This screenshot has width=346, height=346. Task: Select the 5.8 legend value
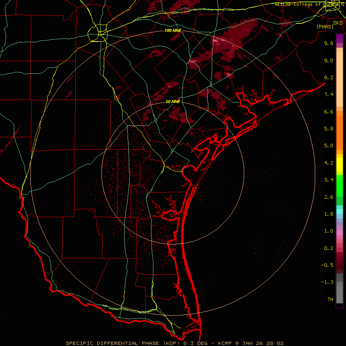point(329,129)
